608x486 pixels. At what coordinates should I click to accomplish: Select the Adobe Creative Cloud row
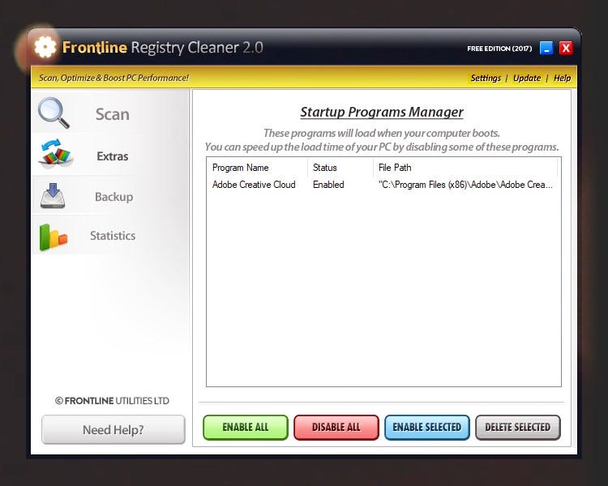383,185
